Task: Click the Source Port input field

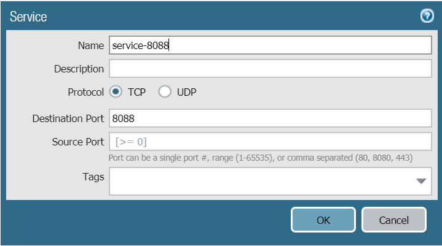Action: (x=270, y=142)
